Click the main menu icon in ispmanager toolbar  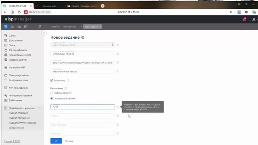[x=6, y=27]
